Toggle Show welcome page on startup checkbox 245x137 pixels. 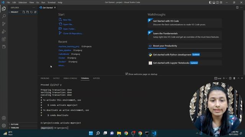click(127, 74)
